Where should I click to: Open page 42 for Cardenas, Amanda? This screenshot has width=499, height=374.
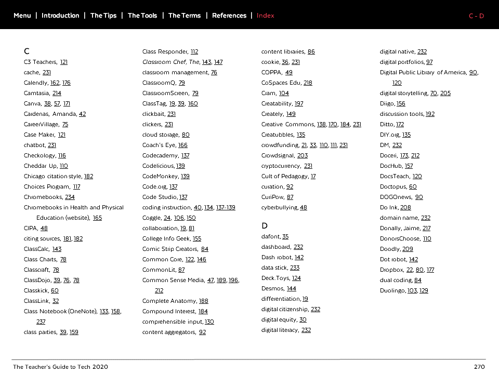coord(82,114)
